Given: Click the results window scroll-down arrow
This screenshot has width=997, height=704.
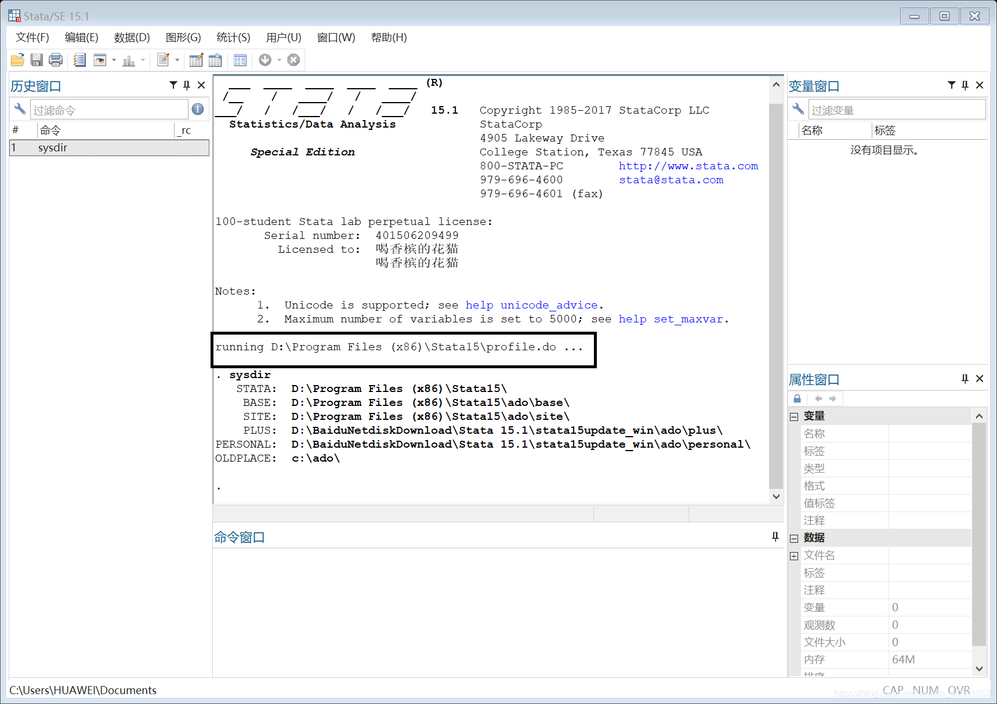Looking at the screenshot, I should 776,496.
